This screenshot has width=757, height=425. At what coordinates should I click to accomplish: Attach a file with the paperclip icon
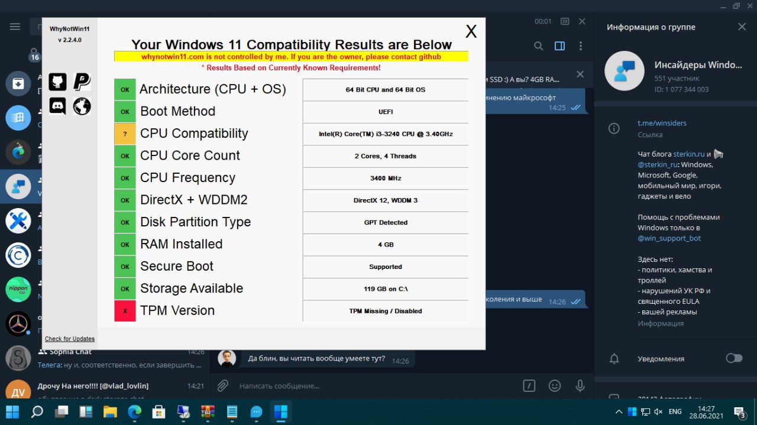coord(222,385)
